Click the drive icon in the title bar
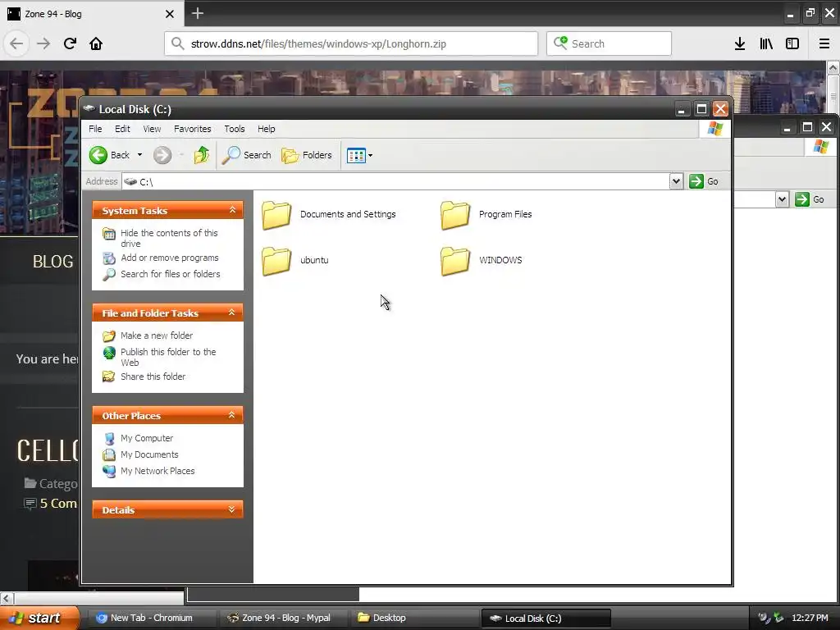The width and height of the screenshot is (840, 630). point(89,109)
